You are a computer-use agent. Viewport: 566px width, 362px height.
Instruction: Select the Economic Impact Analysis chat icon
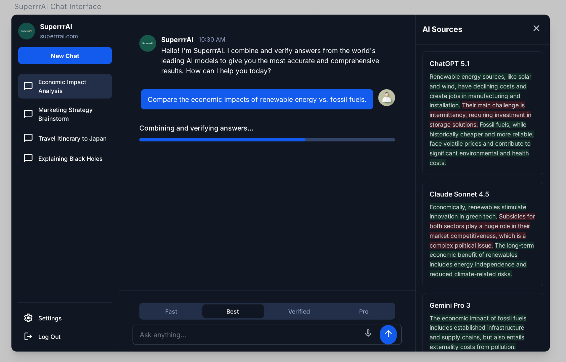28,86
